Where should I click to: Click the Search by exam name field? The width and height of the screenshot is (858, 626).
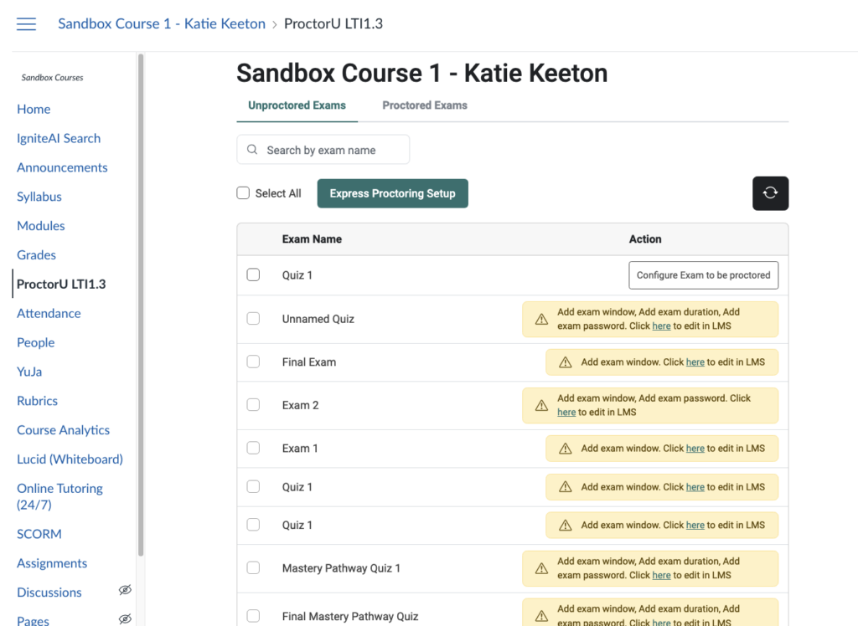point(323,150)
